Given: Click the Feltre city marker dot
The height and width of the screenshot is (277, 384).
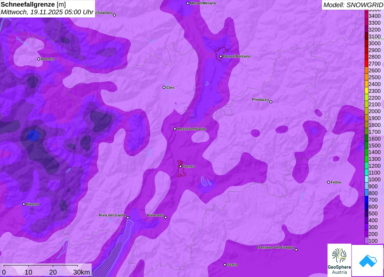Looking at the screenshot, I should pos(329,182).
